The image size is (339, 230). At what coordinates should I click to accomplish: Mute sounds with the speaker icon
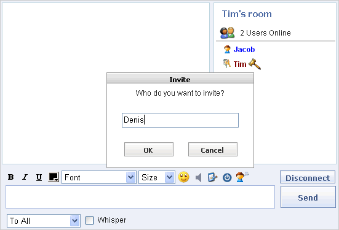[198, 178]
